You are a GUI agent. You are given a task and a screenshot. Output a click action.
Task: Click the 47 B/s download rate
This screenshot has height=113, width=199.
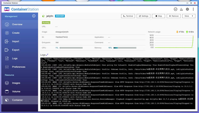point(181,32)
